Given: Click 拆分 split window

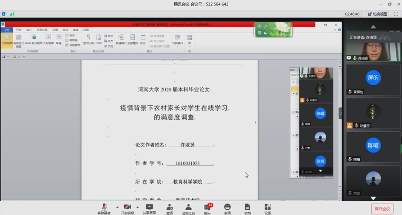Looking at the screenshot, I should pyautogui.click(x=143, y=39).
